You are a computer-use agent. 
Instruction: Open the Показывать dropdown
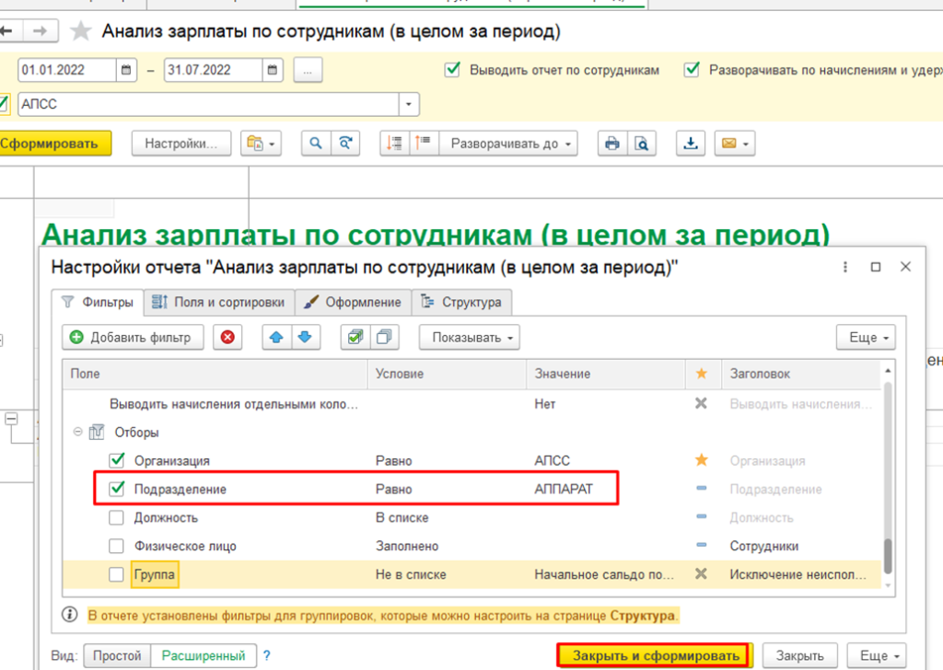[470, 338]
